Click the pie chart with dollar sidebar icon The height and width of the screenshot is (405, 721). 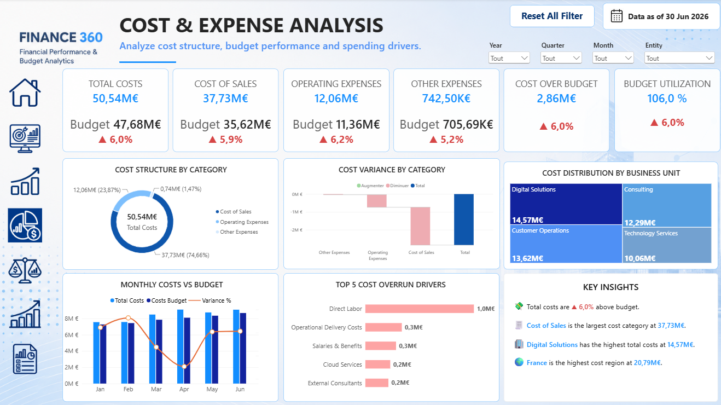pos(25,225)
